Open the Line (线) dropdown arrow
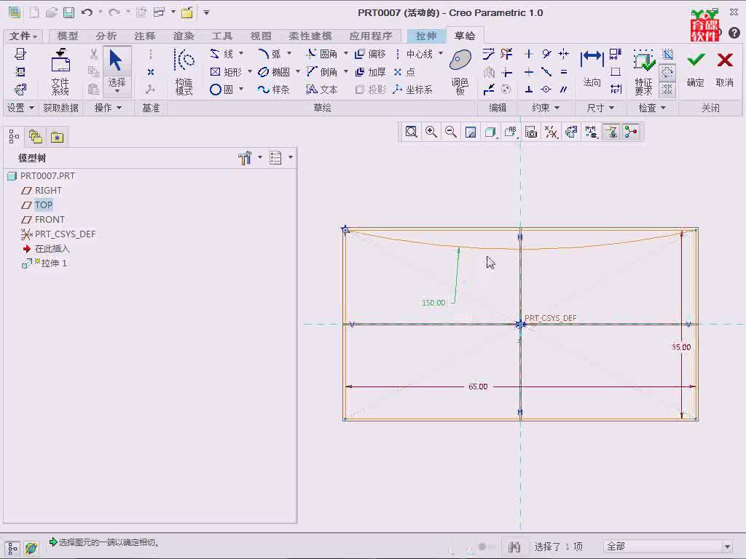 (x=241, y=53)
